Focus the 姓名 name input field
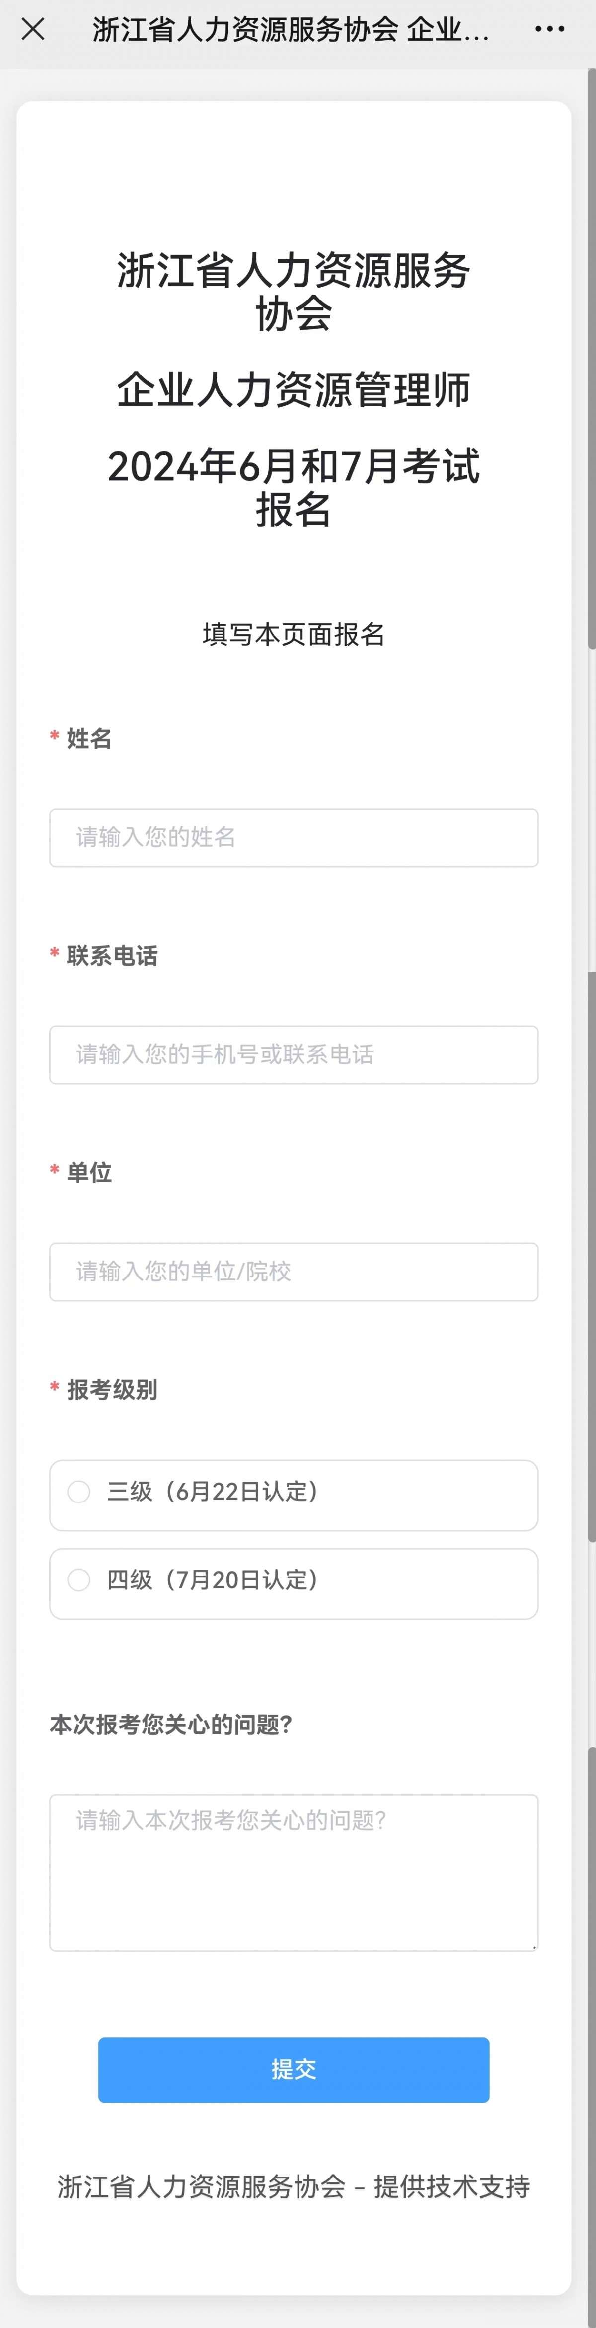The image size is (596, 2328). coord(294,838)
